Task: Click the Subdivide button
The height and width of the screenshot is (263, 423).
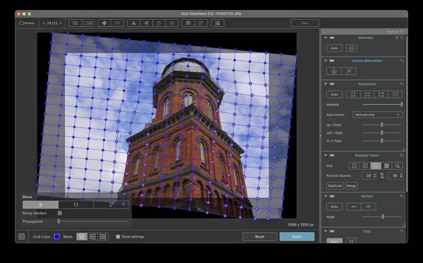Action: click(335, 186)
